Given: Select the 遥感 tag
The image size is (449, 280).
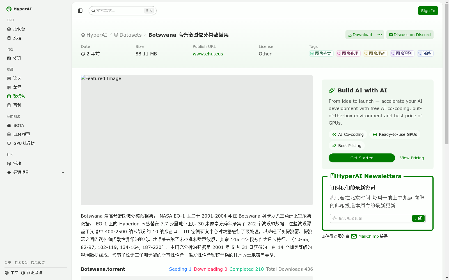Looking at the screenshot, I should [425, 53].
